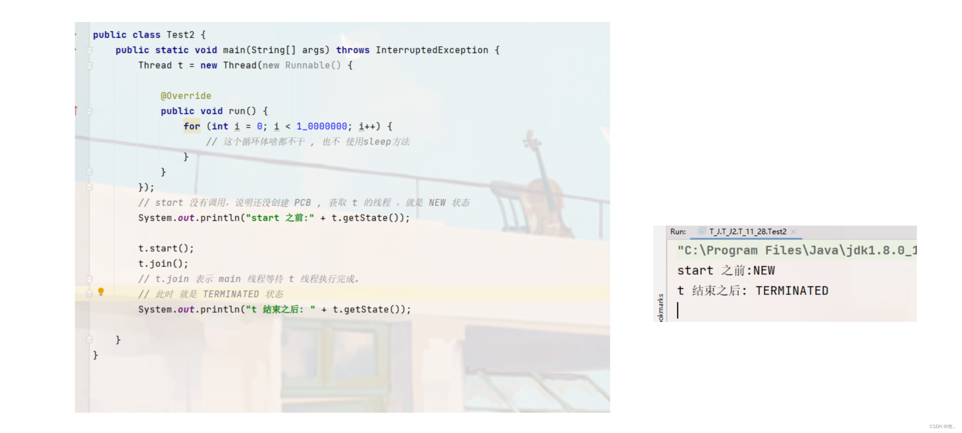
Task: Click the comment mentioning "sleep方法"
Action: pos(308,142)
